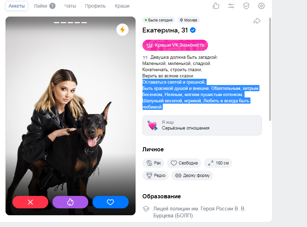Click the photo indicator bars at top
This screenshot has width=307, height=227.
pos(70,23)
